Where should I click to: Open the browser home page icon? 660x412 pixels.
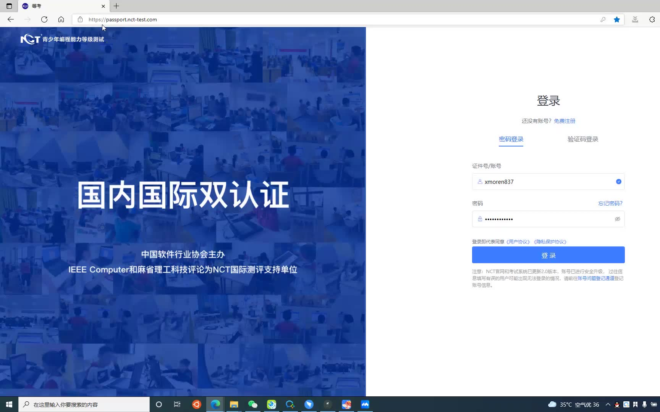[61, 19]
